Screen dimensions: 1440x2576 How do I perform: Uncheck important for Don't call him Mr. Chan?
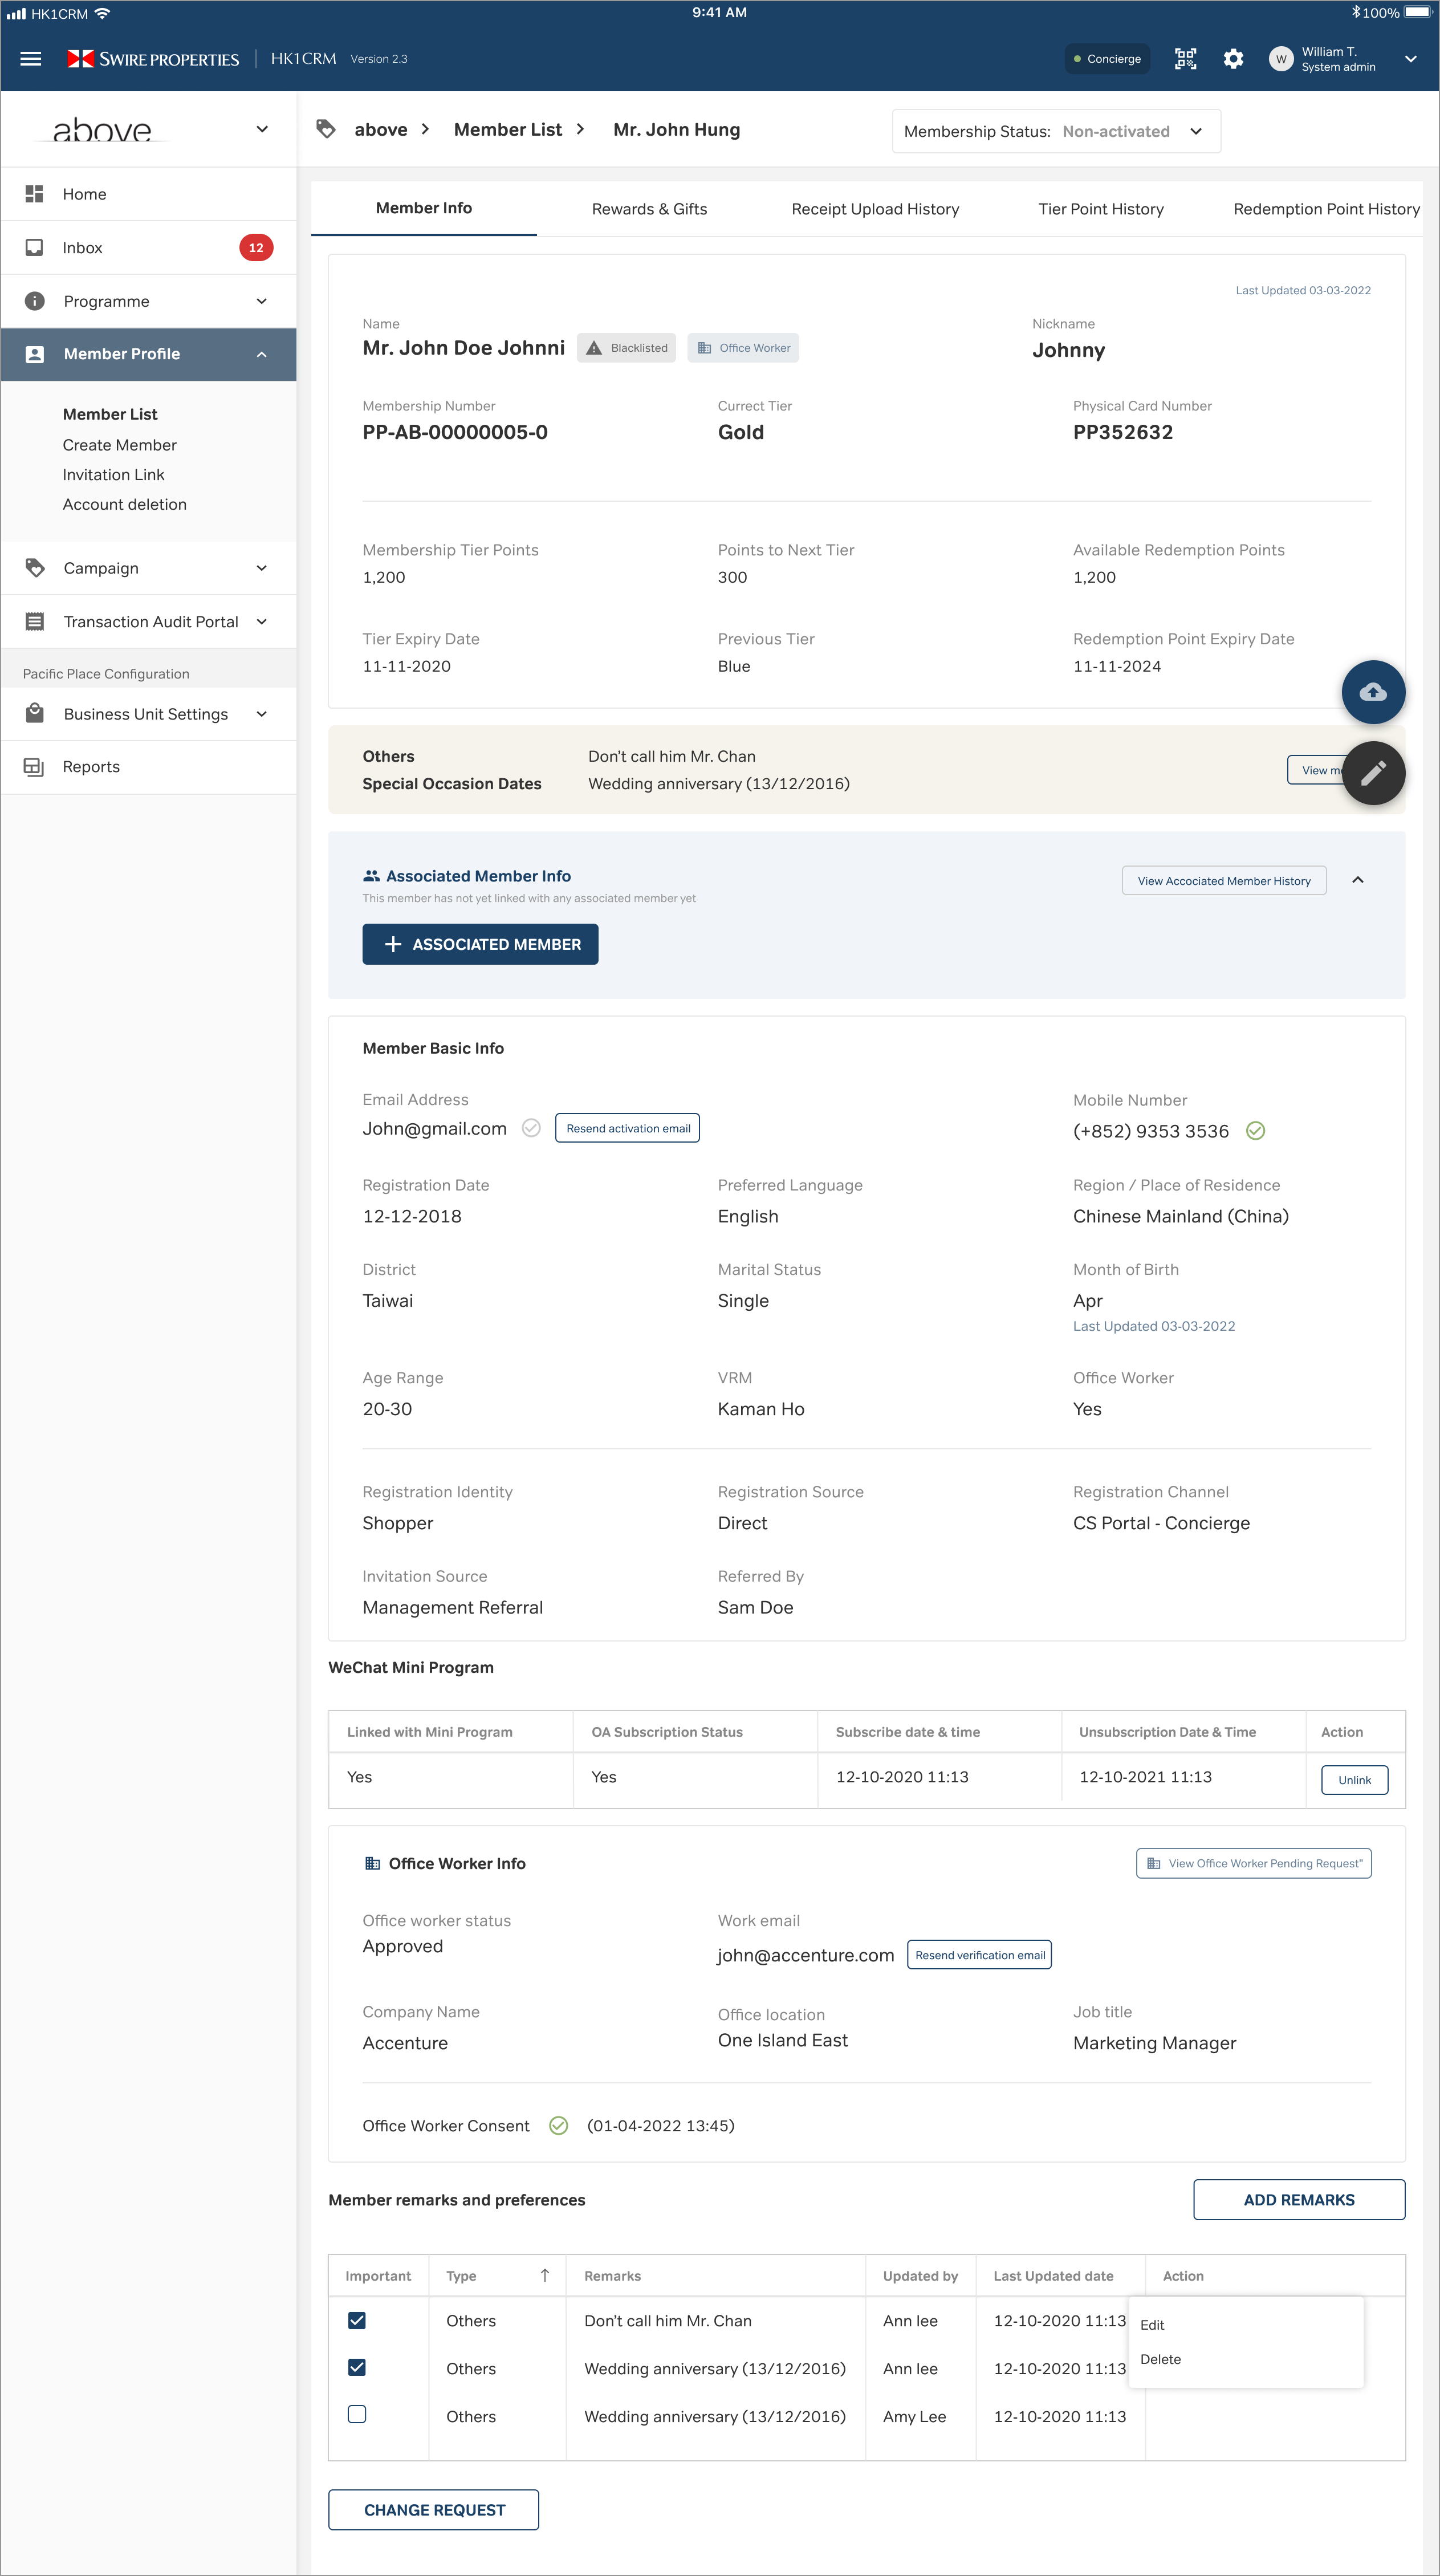click(357, 2320)
